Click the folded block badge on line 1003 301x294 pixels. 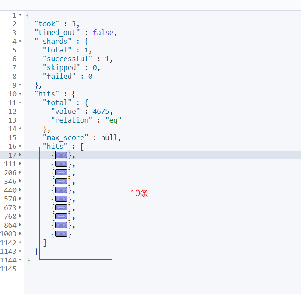pyautogui.click(x=61, y=234)
